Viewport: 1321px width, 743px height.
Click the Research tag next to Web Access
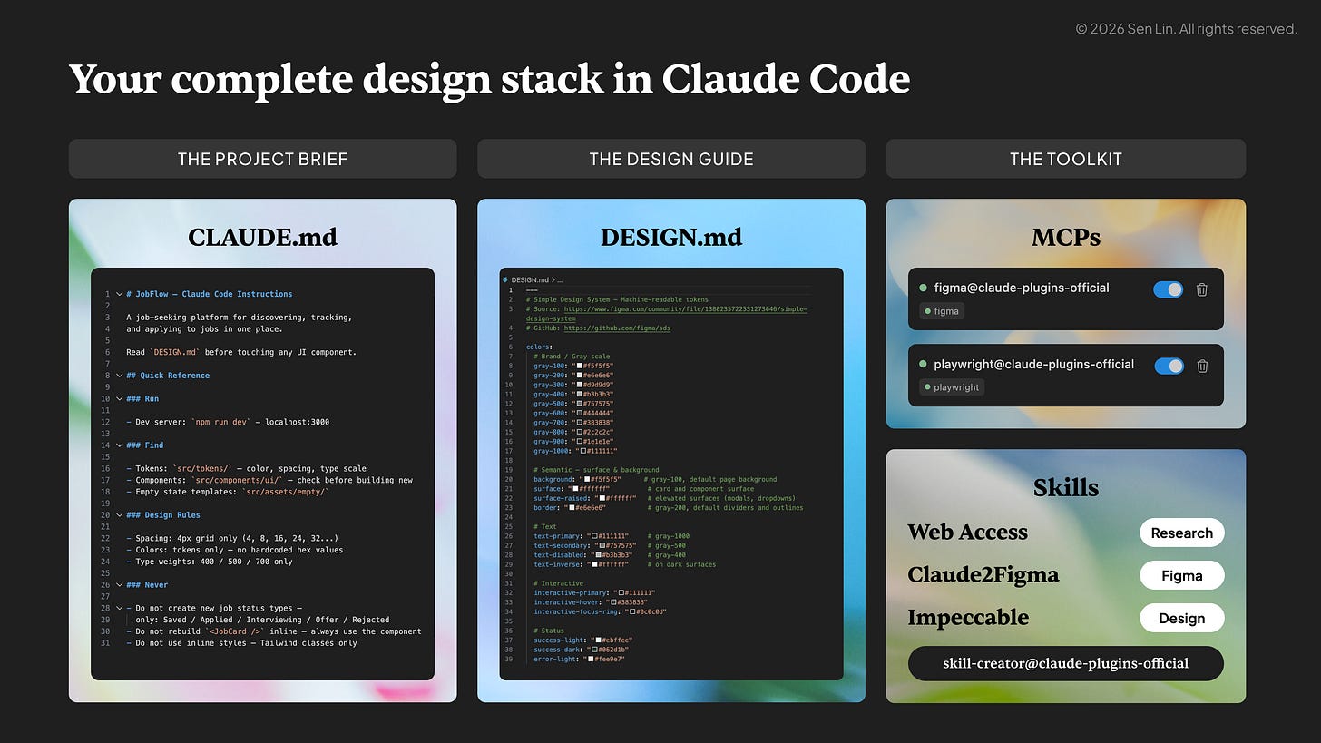pos(1182,533)
